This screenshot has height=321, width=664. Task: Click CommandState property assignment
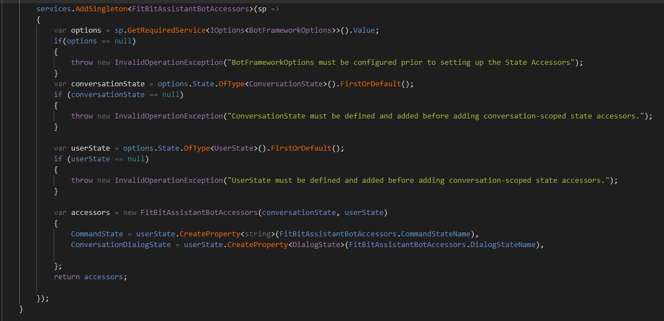click(96, 234)
